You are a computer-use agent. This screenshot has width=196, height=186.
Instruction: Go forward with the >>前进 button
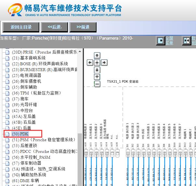[x=83, y=27]
